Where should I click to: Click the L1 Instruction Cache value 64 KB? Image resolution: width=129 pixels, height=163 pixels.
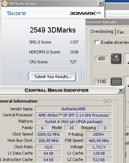(x=49, y=160)
